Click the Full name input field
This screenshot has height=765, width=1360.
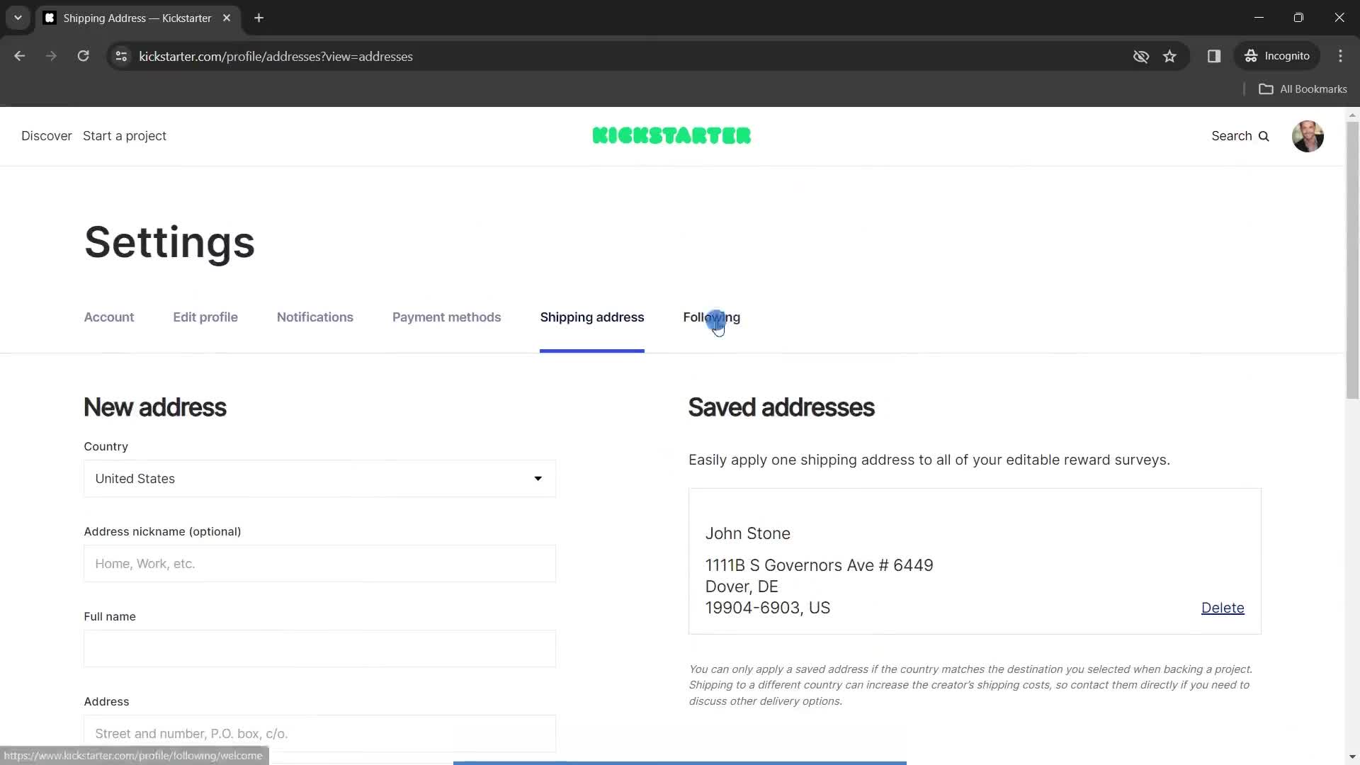[x=320, y=648]
